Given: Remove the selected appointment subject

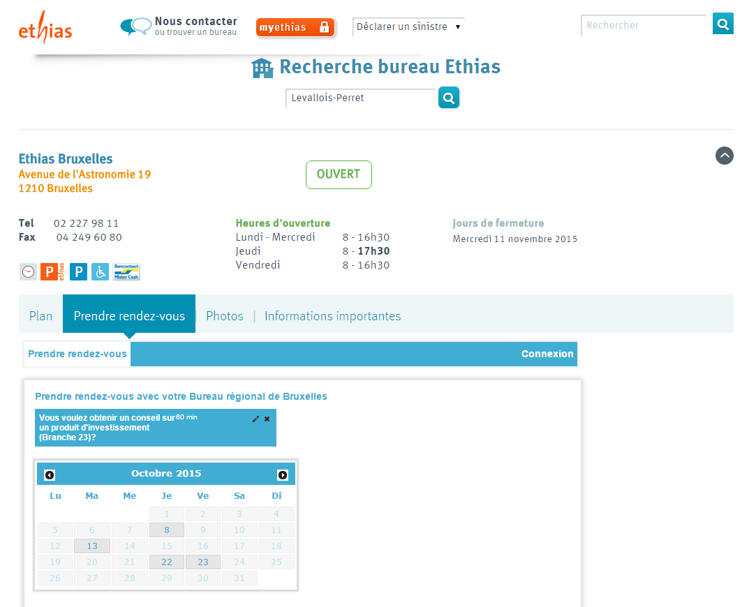Looking at the screenshot, I should (x=267, y=419).
